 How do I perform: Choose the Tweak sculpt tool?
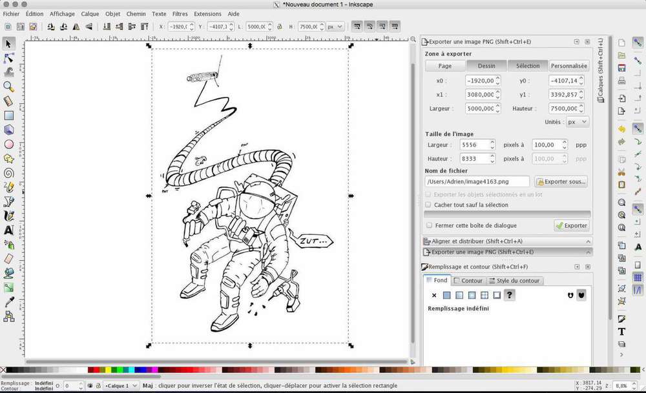8,72
